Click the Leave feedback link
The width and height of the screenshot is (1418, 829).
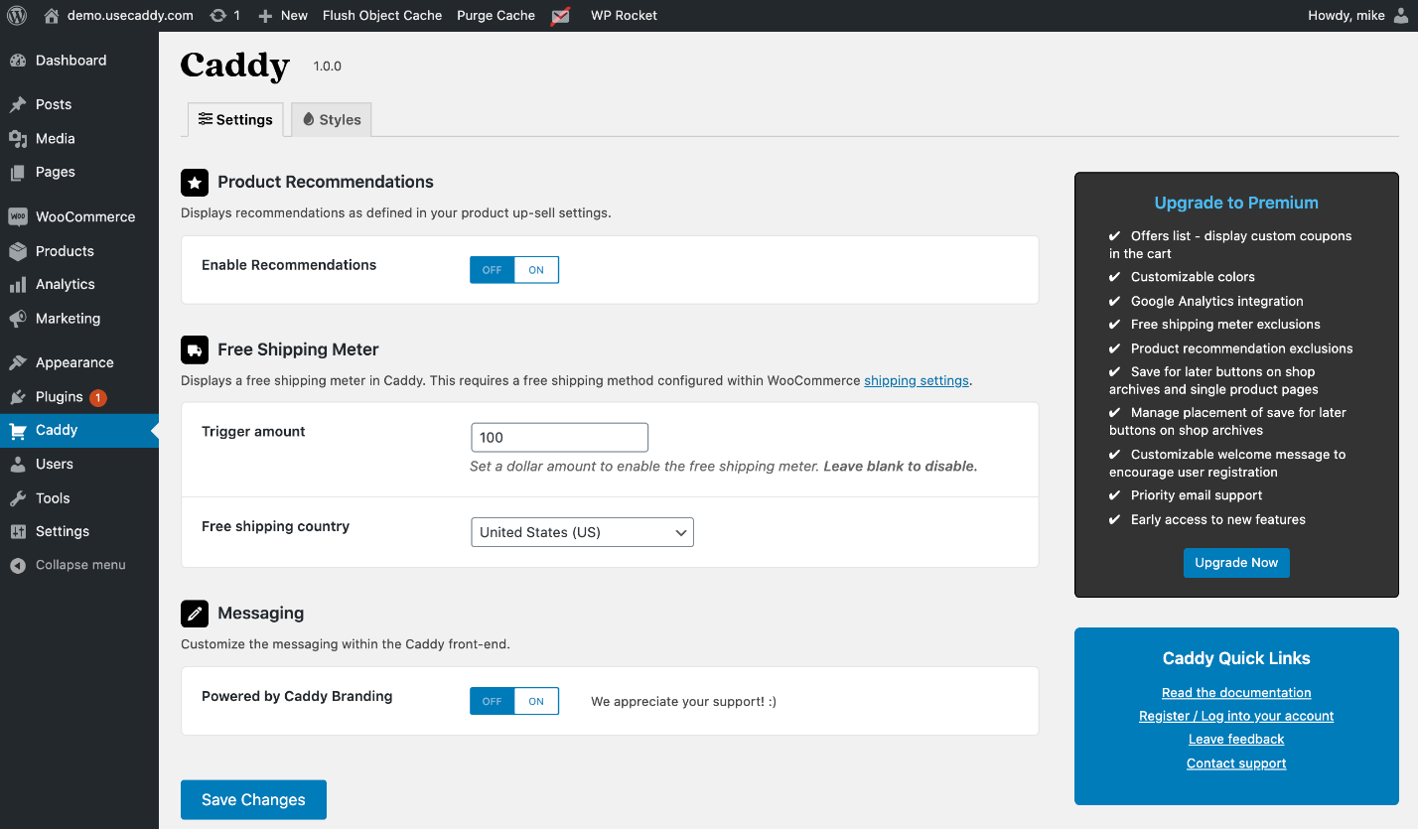[1236, 740]
